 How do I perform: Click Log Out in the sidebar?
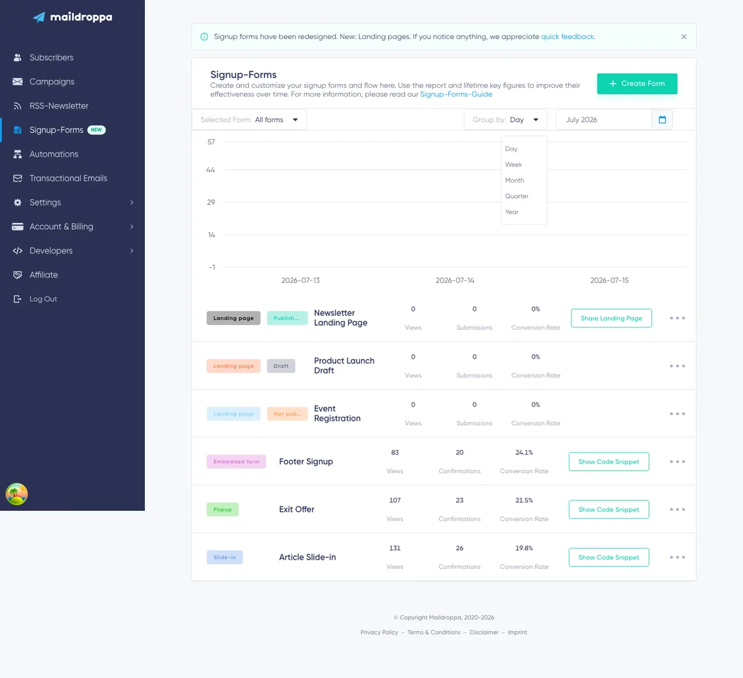click(x=43, y=299)
